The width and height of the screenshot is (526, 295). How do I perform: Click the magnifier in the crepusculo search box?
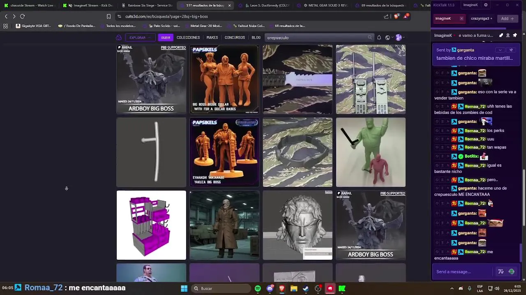click(370, 37)
